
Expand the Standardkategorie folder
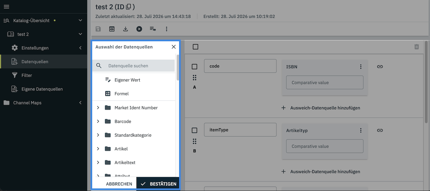click(x=98, y=135)
